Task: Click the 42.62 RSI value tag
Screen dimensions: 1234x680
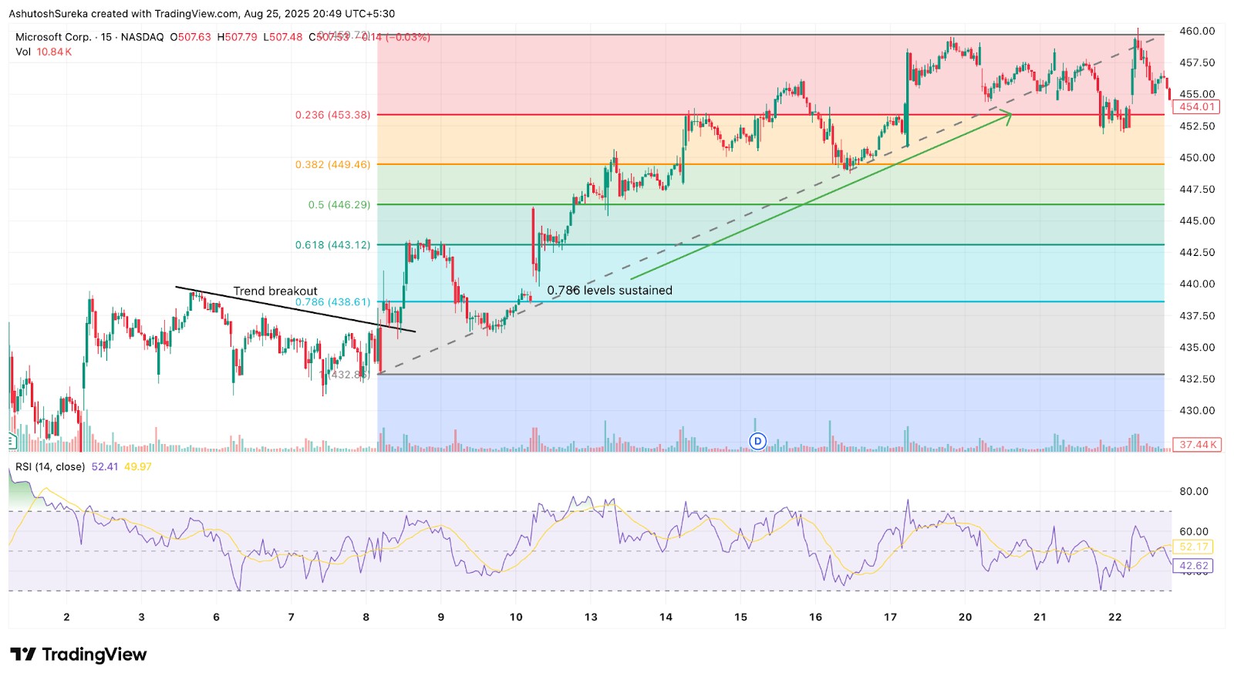Action: pos(1193,566)
